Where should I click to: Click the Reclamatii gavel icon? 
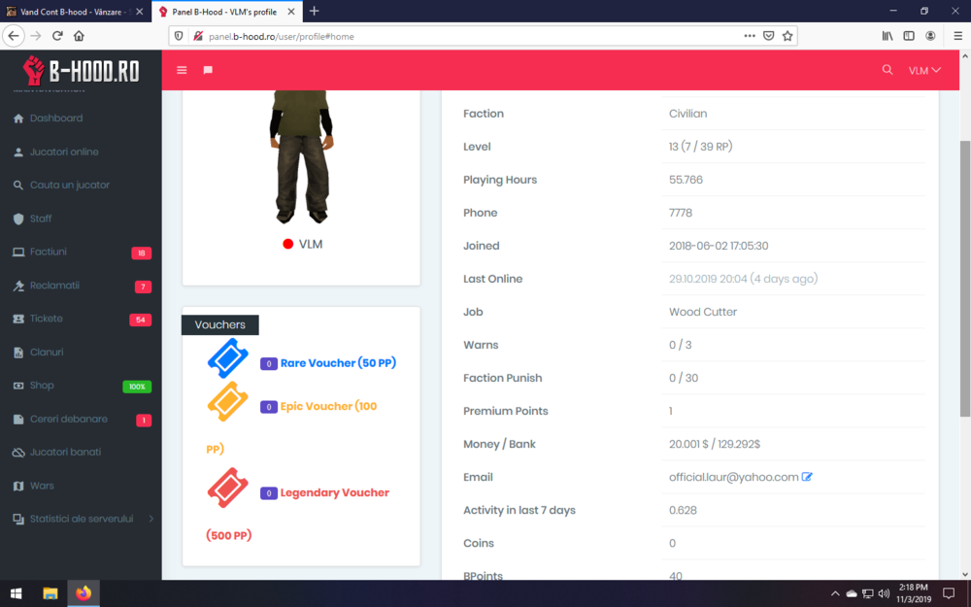18,286
